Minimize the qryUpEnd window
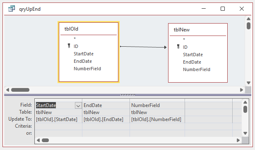This screenshot has width=255, height=150. [204, 9]
